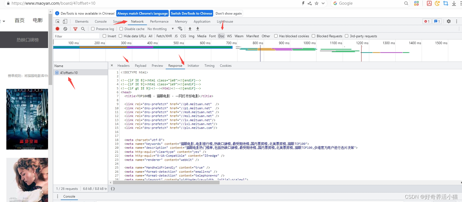This screenshot has height=202, width=462.
Task: Filter requests by All types
Action: pyautogui.click(x=151, y=36)
